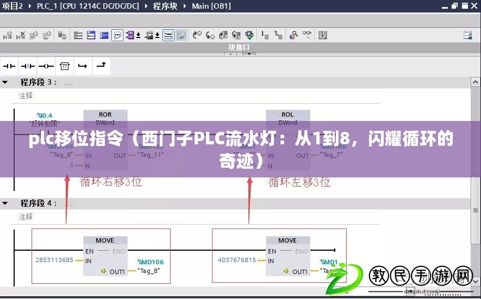The image size is (481, 299).
Task: Click the "Tag_8" label under %MD106
Action: click(149, 271)
